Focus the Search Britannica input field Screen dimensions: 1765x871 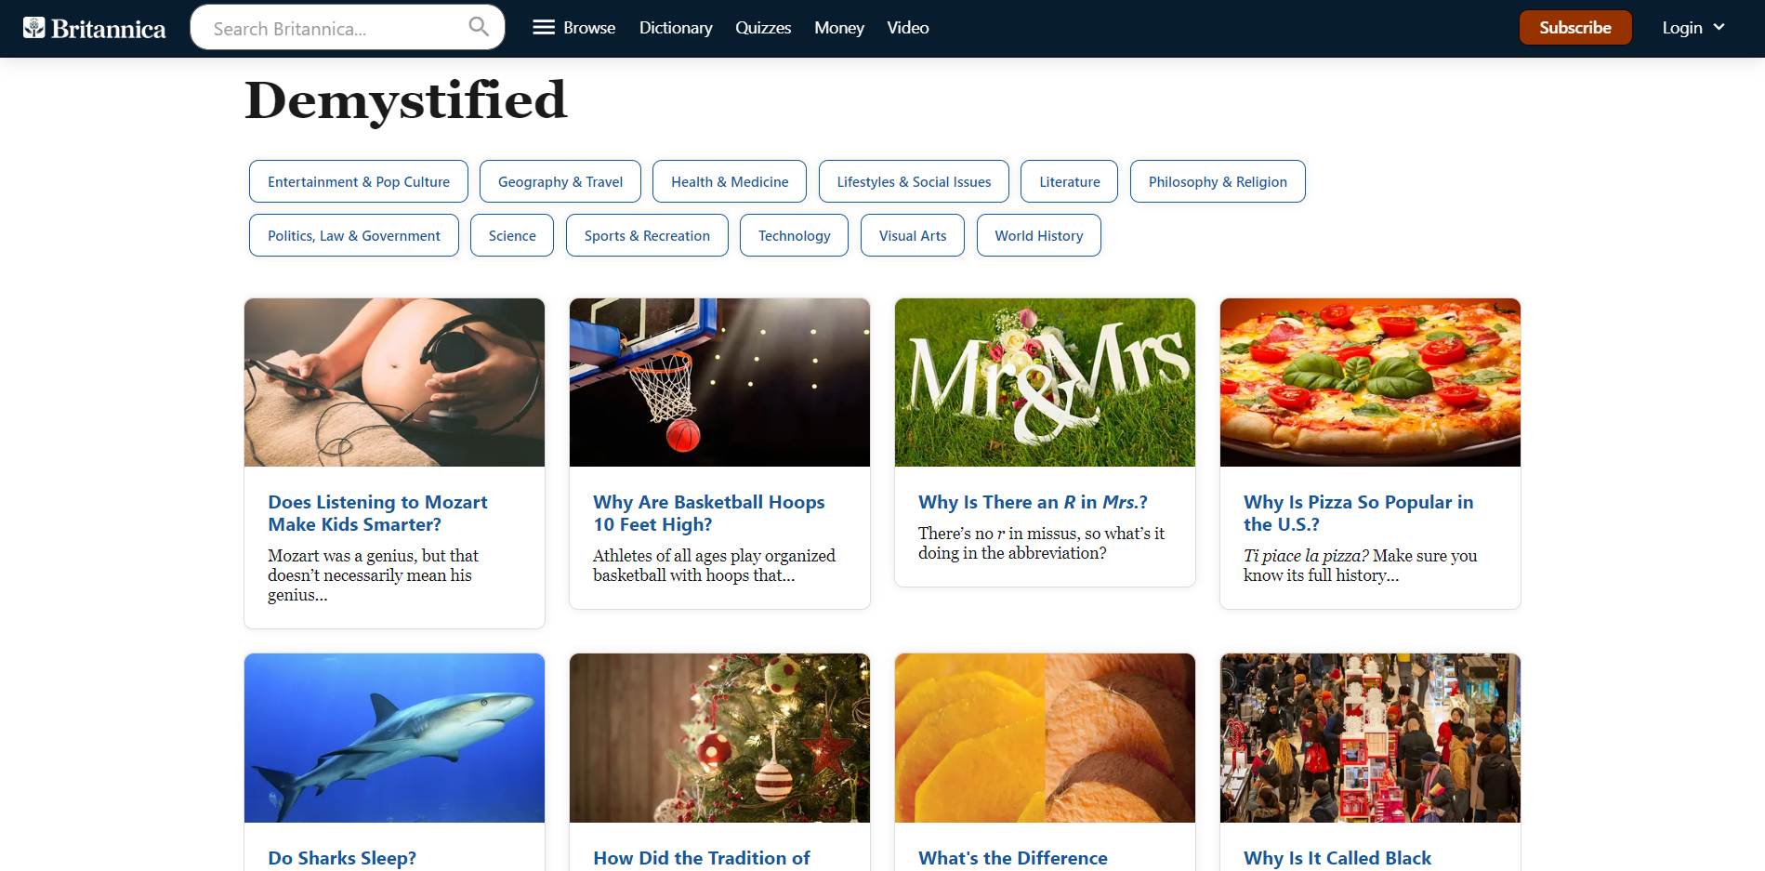point(335,28)
